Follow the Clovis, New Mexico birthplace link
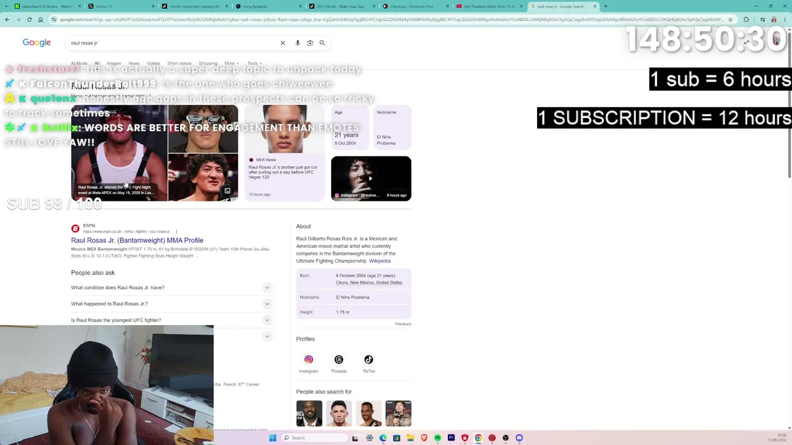 click(369, 282)
